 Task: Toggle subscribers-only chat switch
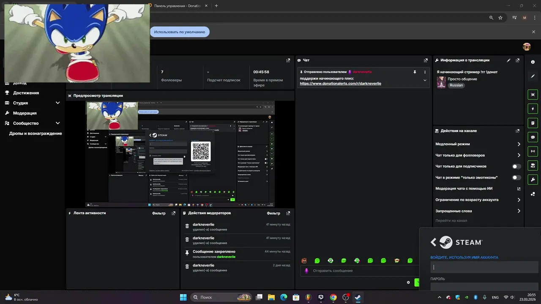coord(516,166)
